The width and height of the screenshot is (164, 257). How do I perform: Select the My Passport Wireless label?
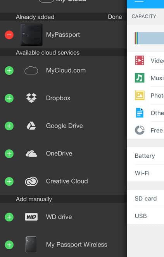click(x=77, y=245)
